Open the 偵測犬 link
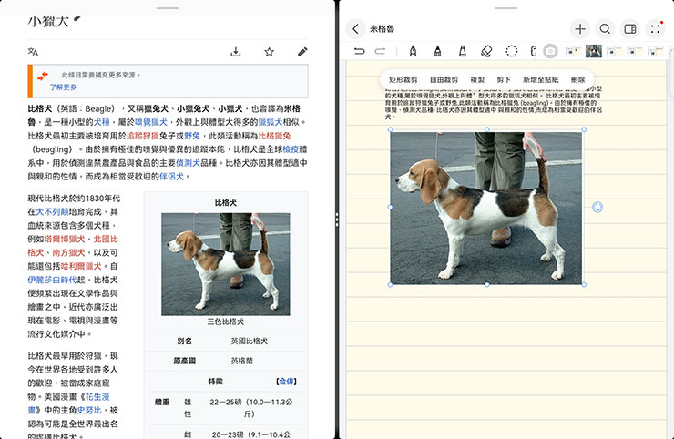Viewport: 674px width, 439px height. point(188,163)
